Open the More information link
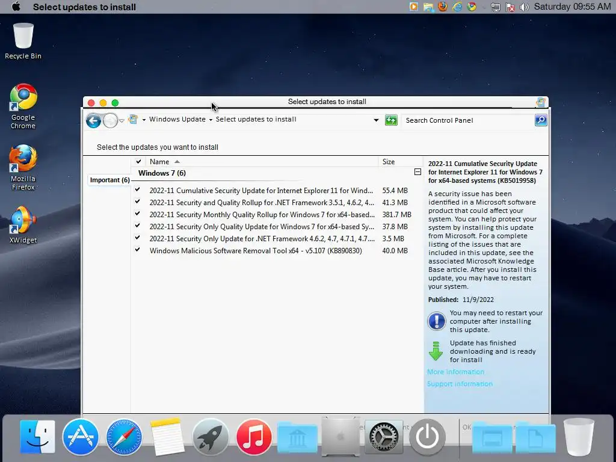Image resolution: width=616 pixels, height=462 pixels. tap(456, 372)
